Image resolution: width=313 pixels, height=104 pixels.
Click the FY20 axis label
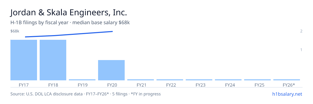(x=111, y=85)
